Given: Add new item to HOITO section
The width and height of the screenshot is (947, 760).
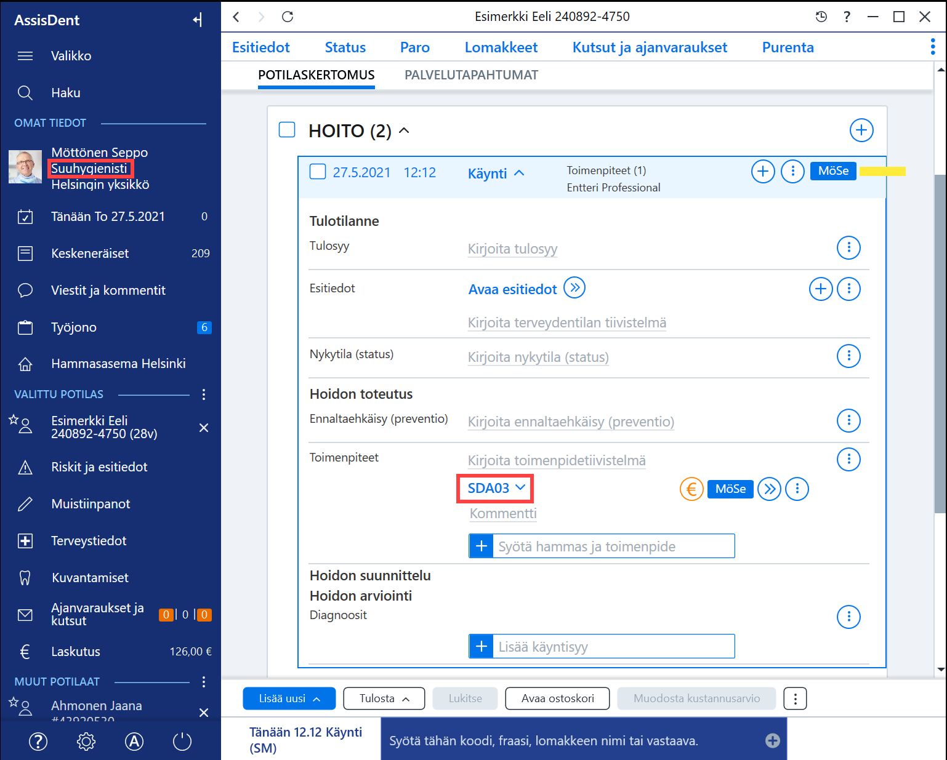Looking at the screenshot, I should tap(861, 130).
